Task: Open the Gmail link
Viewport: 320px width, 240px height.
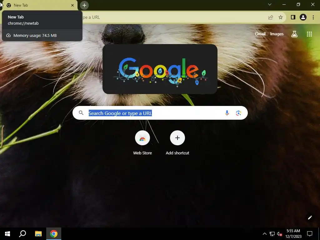Action: click(260, 34)
